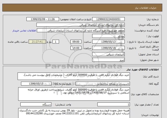Click the ساعت باقی مانده label
Viewport: 167px width, 118px height.
[18, 42]
